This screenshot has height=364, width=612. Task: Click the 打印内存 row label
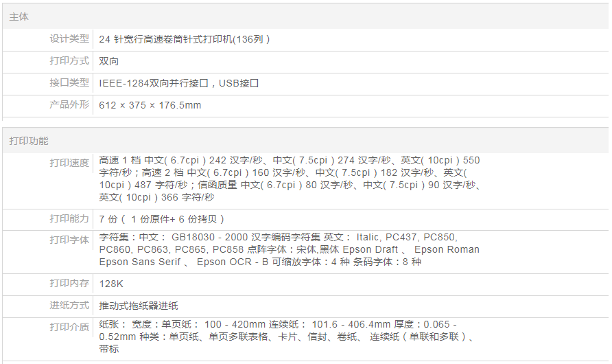[69, 284]
